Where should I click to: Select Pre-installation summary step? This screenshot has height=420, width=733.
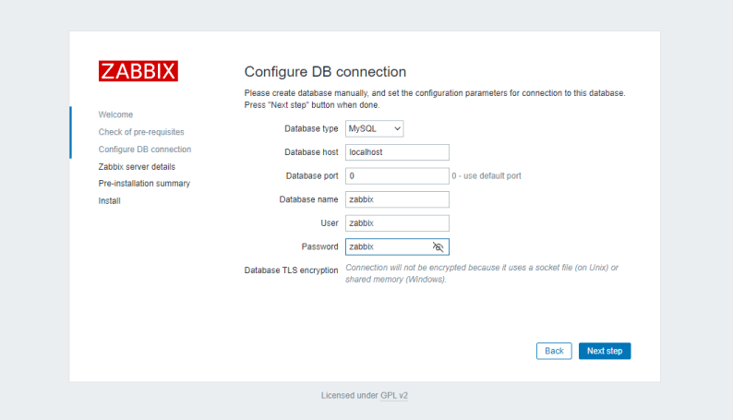click(144, 184)
